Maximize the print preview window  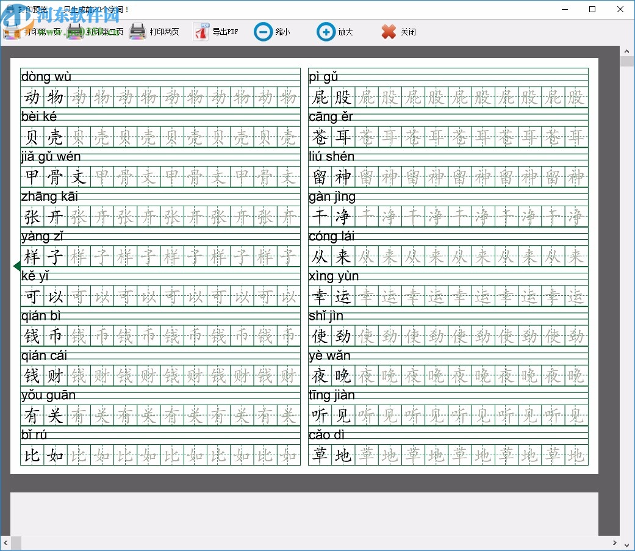(x=592, y=9)
